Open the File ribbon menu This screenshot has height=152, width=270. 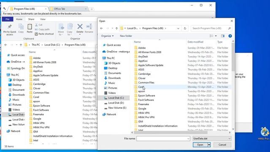point(8,19)
